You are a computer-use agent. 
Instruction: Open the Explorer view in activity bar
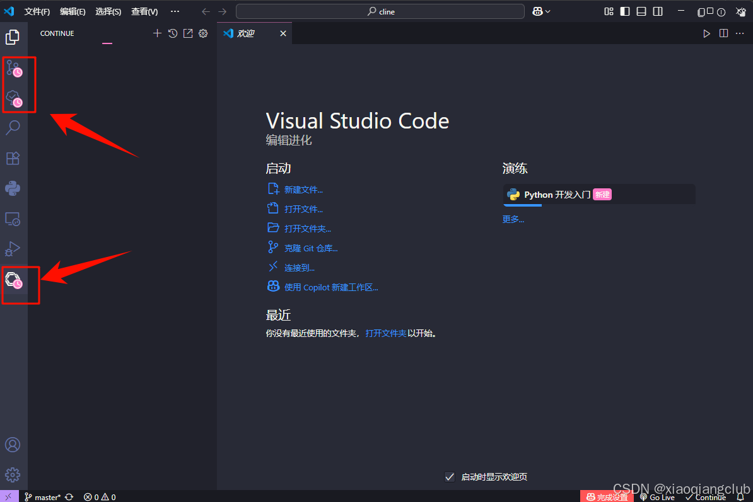13,37
